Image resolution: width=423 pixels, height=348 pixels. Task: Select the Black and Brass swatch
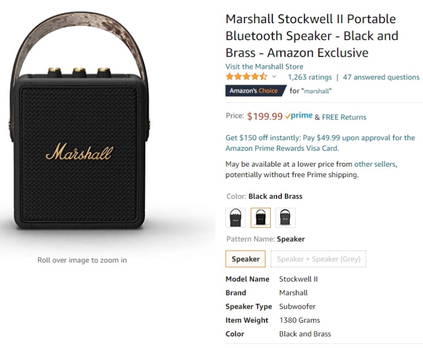tap(260, 218)
